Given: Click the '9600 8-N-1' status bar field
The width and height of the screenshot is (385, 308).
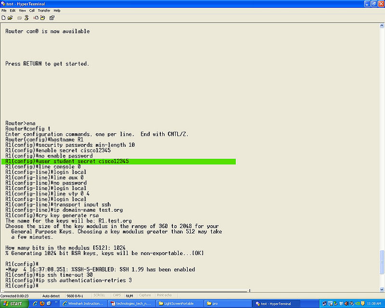Looking at the screenshot, I should [75, 296].
